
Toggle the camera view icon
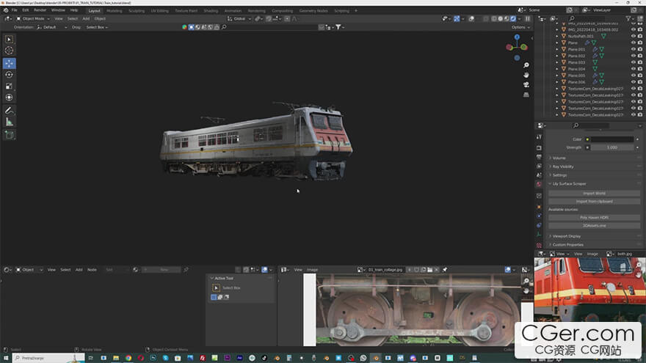click(x=526, y=85)
